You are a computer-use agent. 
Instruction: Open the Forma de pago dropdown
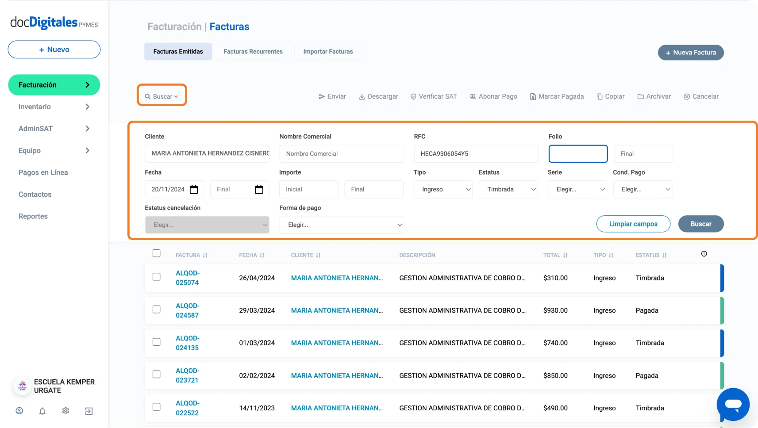click(342, 225)
